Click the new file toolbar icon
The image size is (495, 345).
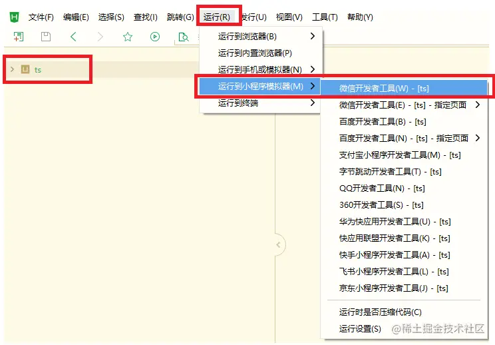point(19,37)
